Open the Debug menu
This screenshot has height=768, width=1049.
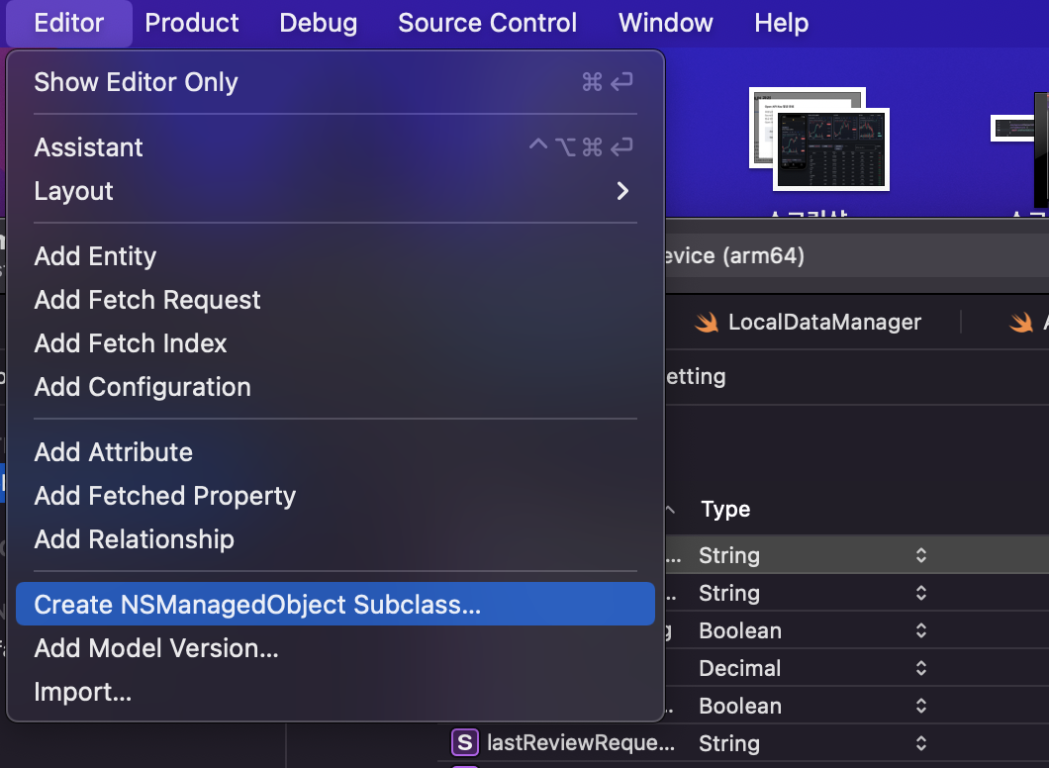click(318, 23)
